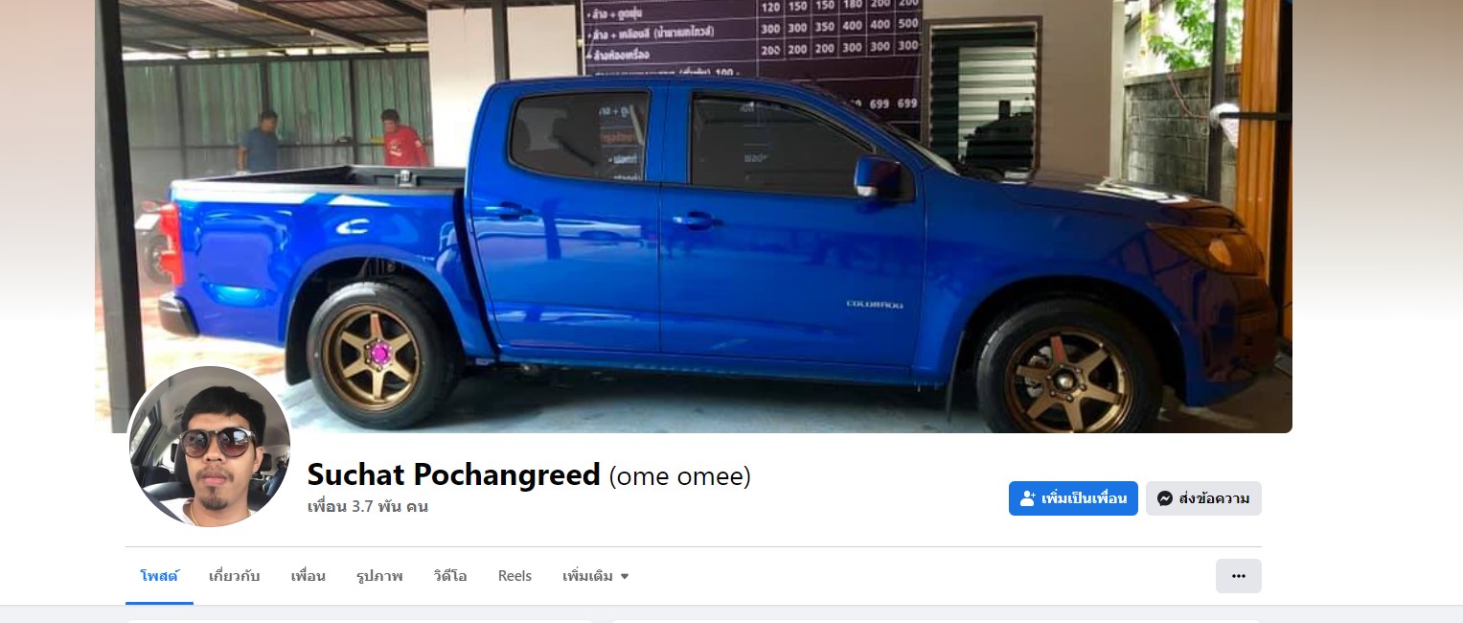Click the (ome omee) nickname text
Image resolution: width=1463 pixels, height=623 pixels.
pyautogui.click(x=680, y=475)
